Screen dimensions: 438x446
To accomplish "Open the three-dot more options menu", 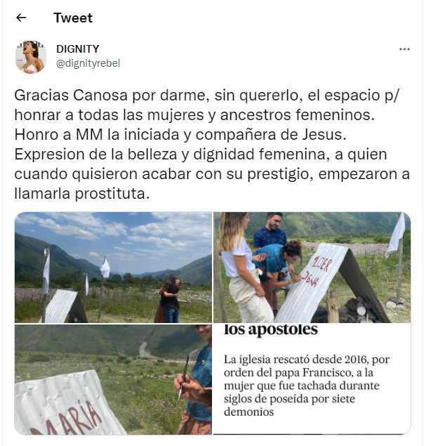I will (x=404, y=49).
